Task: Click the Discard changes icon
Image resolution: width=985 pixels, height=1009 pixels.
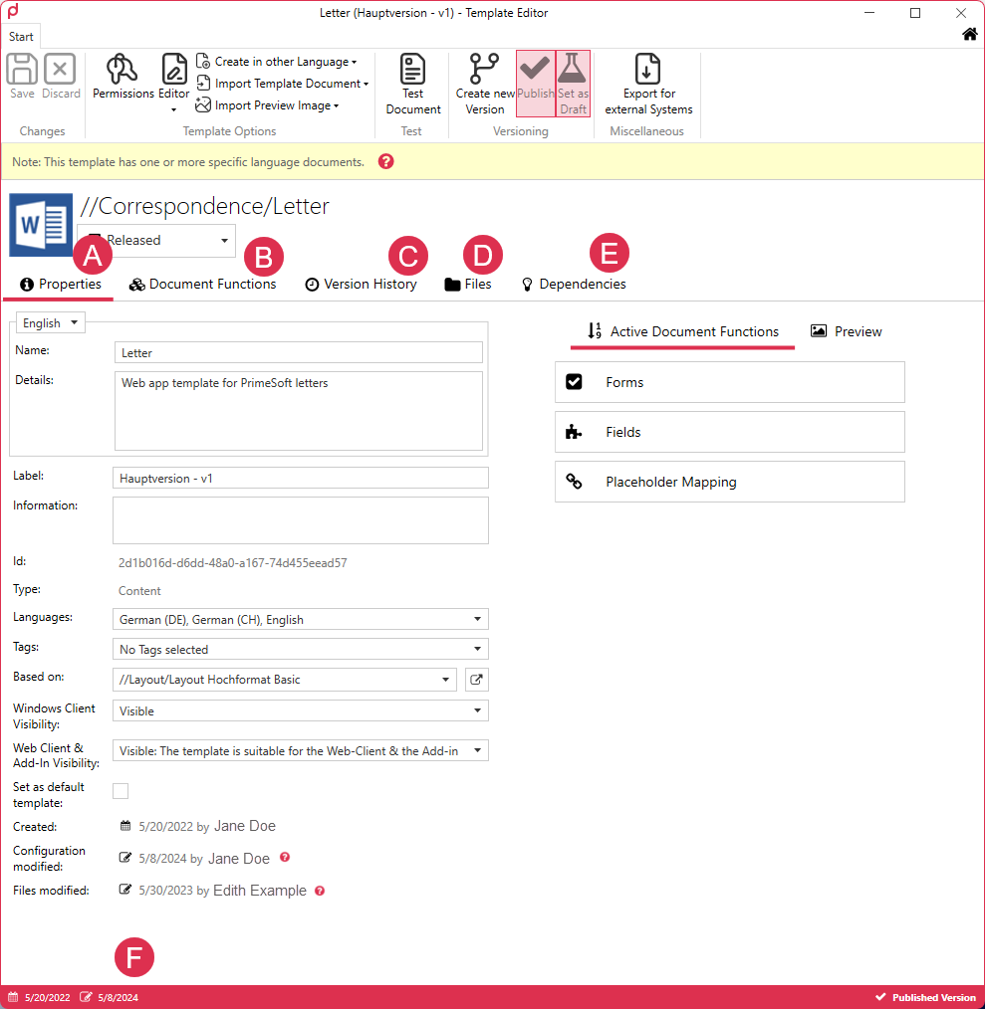Action: tap(60, 69)
